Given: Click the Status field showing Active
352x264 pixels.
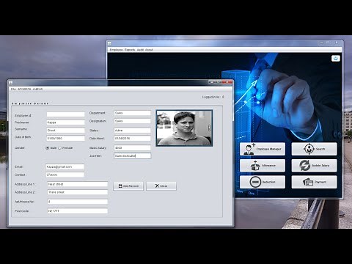Looking at the screenshot, I should pos(133,131).
